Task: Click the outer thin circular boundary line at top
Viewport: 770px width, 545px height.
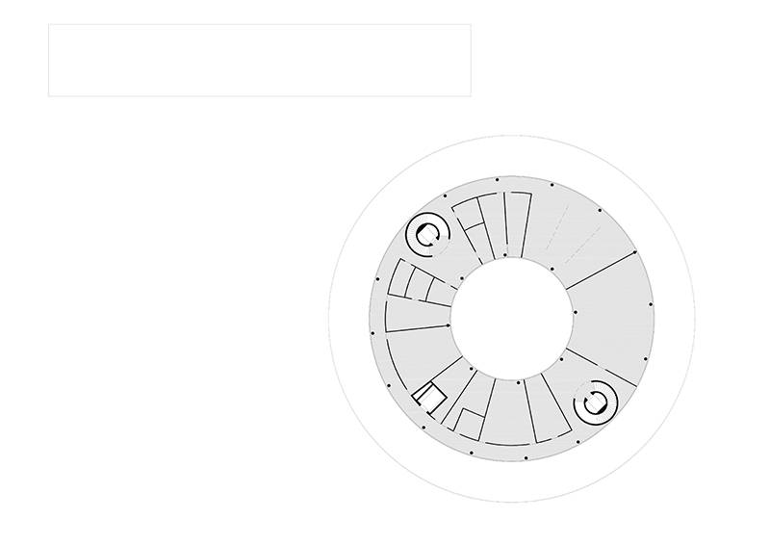Action: click(x=511, y=135)
